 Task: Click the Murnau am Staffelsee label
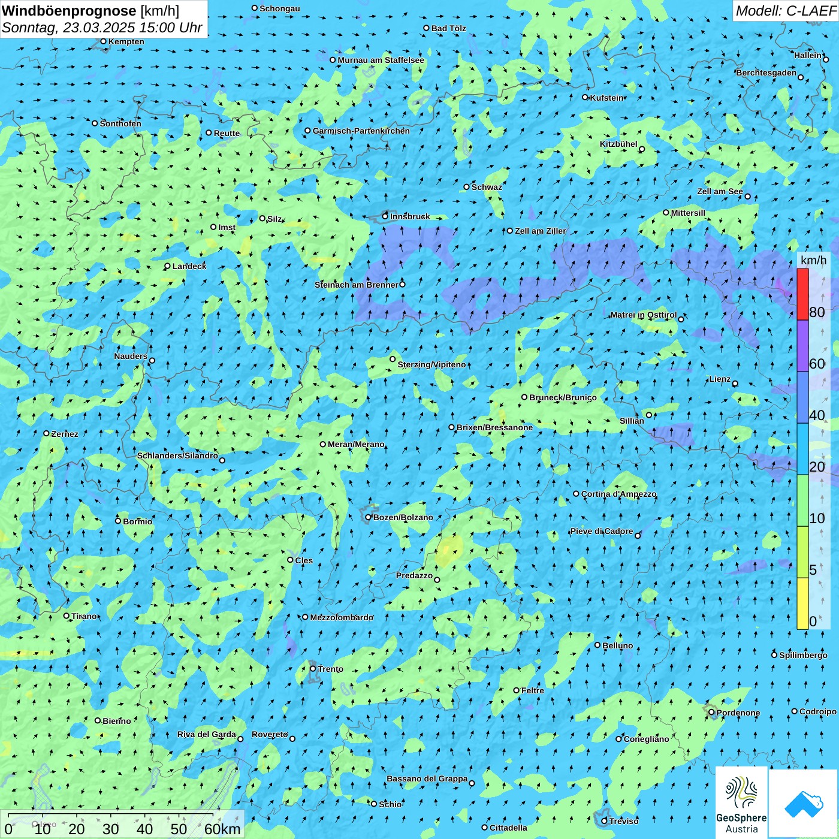(381, 60)
